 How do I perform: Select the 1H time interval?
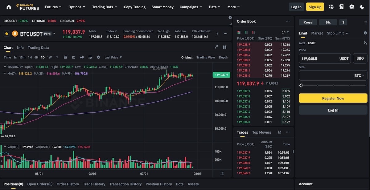click(x=30, y=57)
